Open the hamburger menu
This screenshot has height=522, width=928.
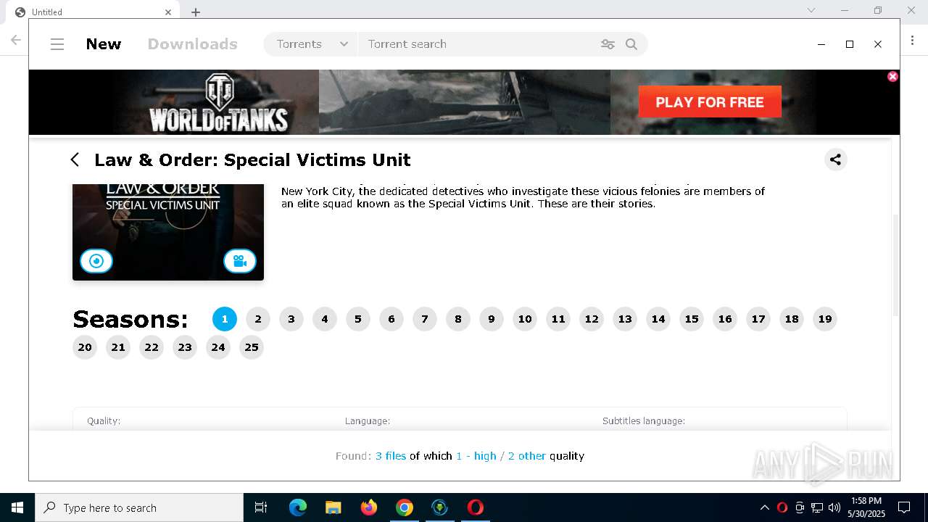[57, 44]
